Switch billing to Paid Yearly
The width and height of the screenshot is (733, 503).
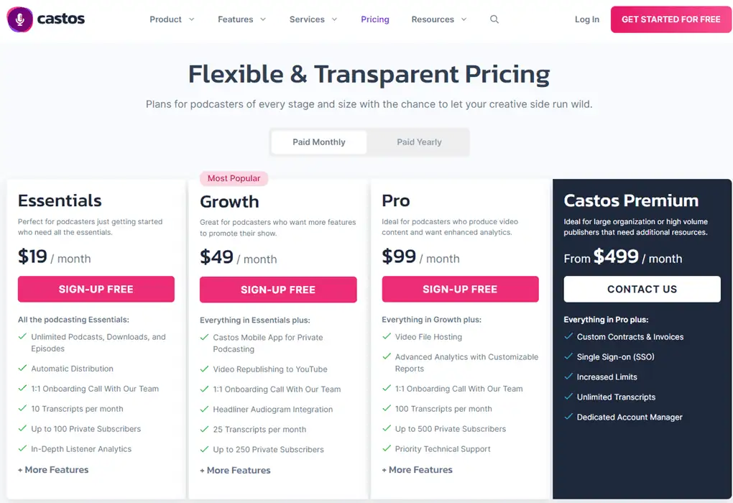419,142
